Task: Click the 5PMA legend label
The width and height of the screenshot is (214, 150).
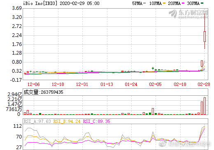Action: coord(137,3)
